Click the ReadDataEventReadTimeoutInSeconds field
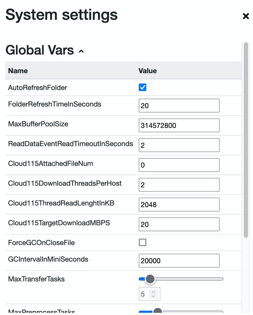Image resolution: width=253 pixels, height=315 pixels. click(179, 145)
